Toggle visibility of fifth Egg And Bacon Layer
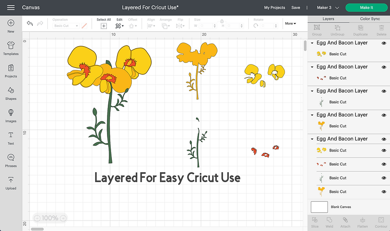The image size is (390, 231). pyautogui.click(x=384, y=139)
